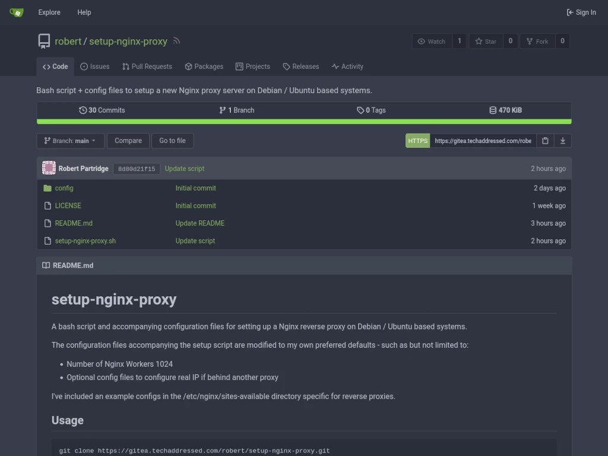Click the Compare button
Screen dimensions: 608x456
tap(128, 141)
